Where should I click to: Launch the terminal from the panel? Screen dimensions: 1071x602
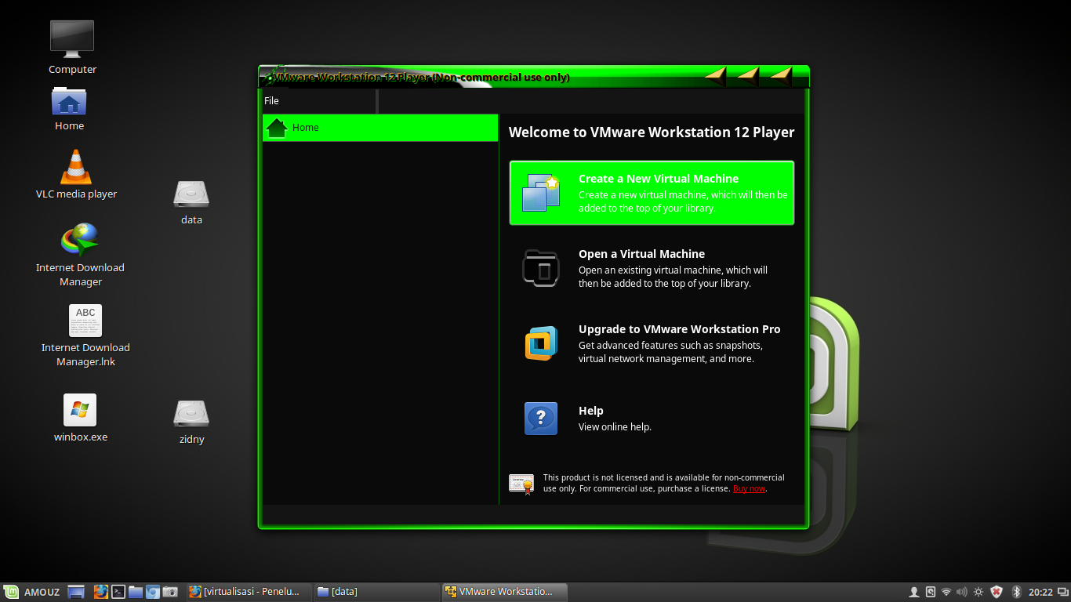pyautogui.click(x=118, y=592)
